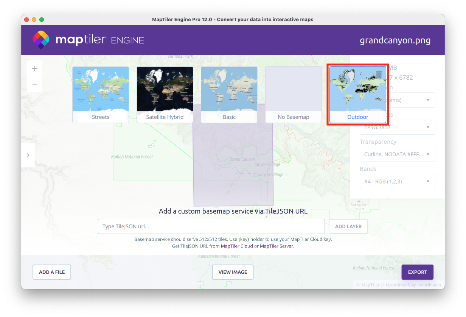Open the MapTiler Cloud link
The width and height of the screenshot is (466, 317).
237,246
